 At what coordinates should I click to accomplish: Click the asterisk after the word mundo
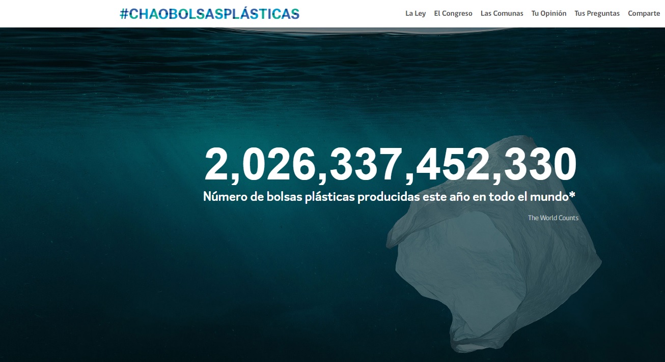(x=572, y=194)
